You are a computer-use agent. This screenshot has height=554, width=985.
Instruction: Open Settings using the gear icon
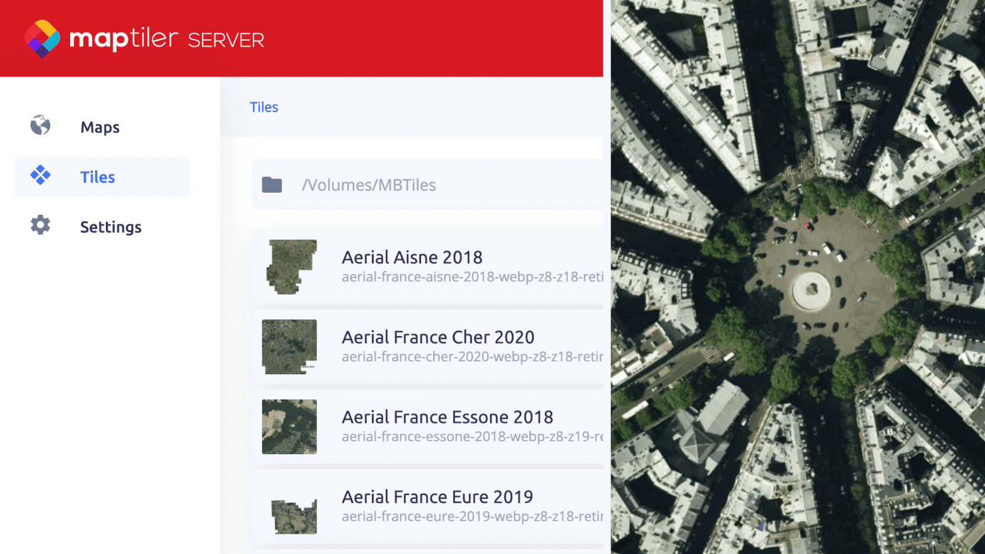39,226
